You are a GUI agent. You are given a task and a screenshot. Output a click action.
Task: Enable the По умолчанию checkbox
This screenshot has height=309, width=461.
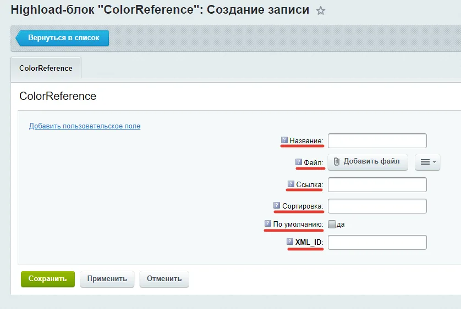click(332, 224)
